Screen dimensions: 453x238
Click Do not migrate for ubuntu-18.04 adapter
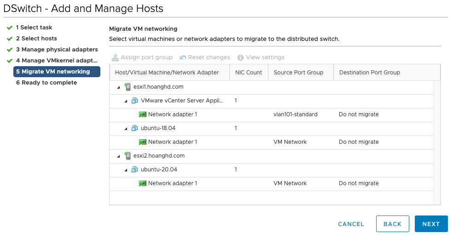click(359, 142)
